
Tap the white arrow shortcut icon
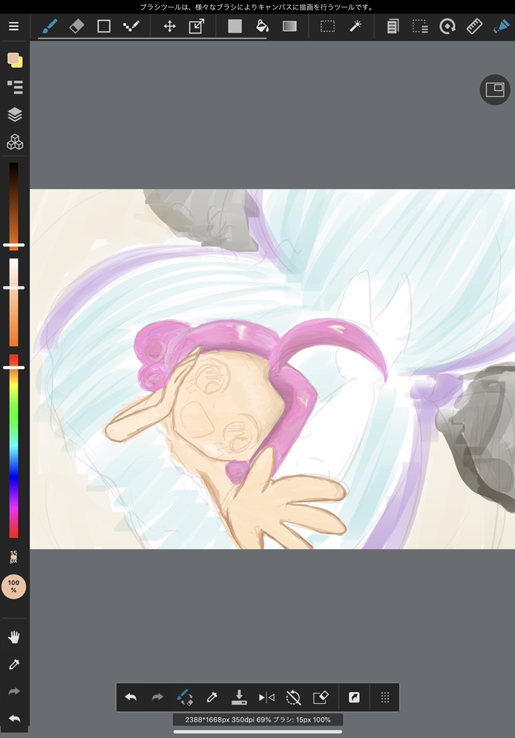[x=354, y=697]
